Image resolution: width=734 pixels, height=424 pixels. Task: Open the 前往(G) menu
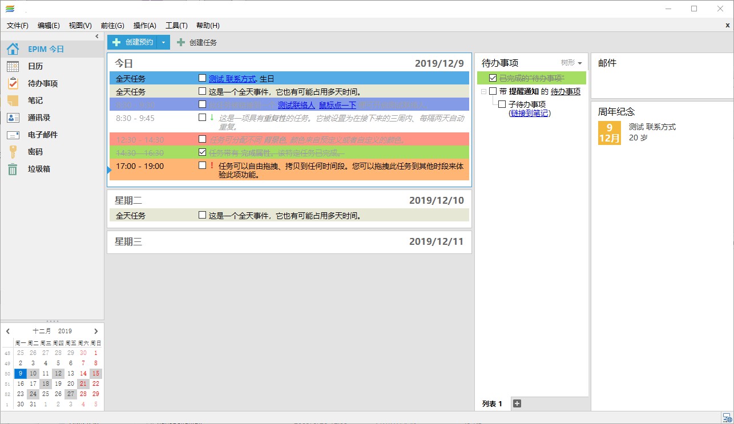tap(112, 26)
